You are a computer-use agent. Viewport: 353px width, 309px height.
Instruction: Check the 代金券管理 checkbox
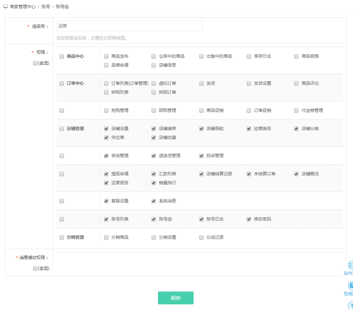(x=296, y=110)
